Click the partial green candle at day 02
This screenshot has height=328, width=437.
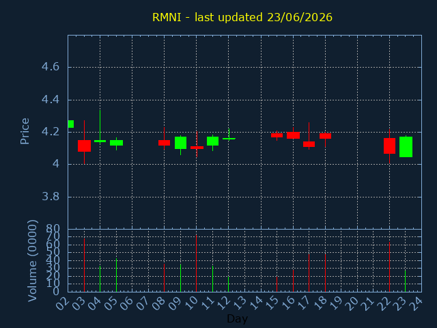71,124
